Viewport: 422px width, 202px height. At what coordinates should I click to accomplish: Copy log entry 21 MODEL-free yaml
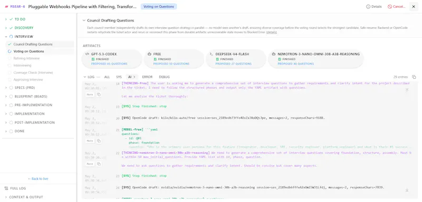point(99,141)
